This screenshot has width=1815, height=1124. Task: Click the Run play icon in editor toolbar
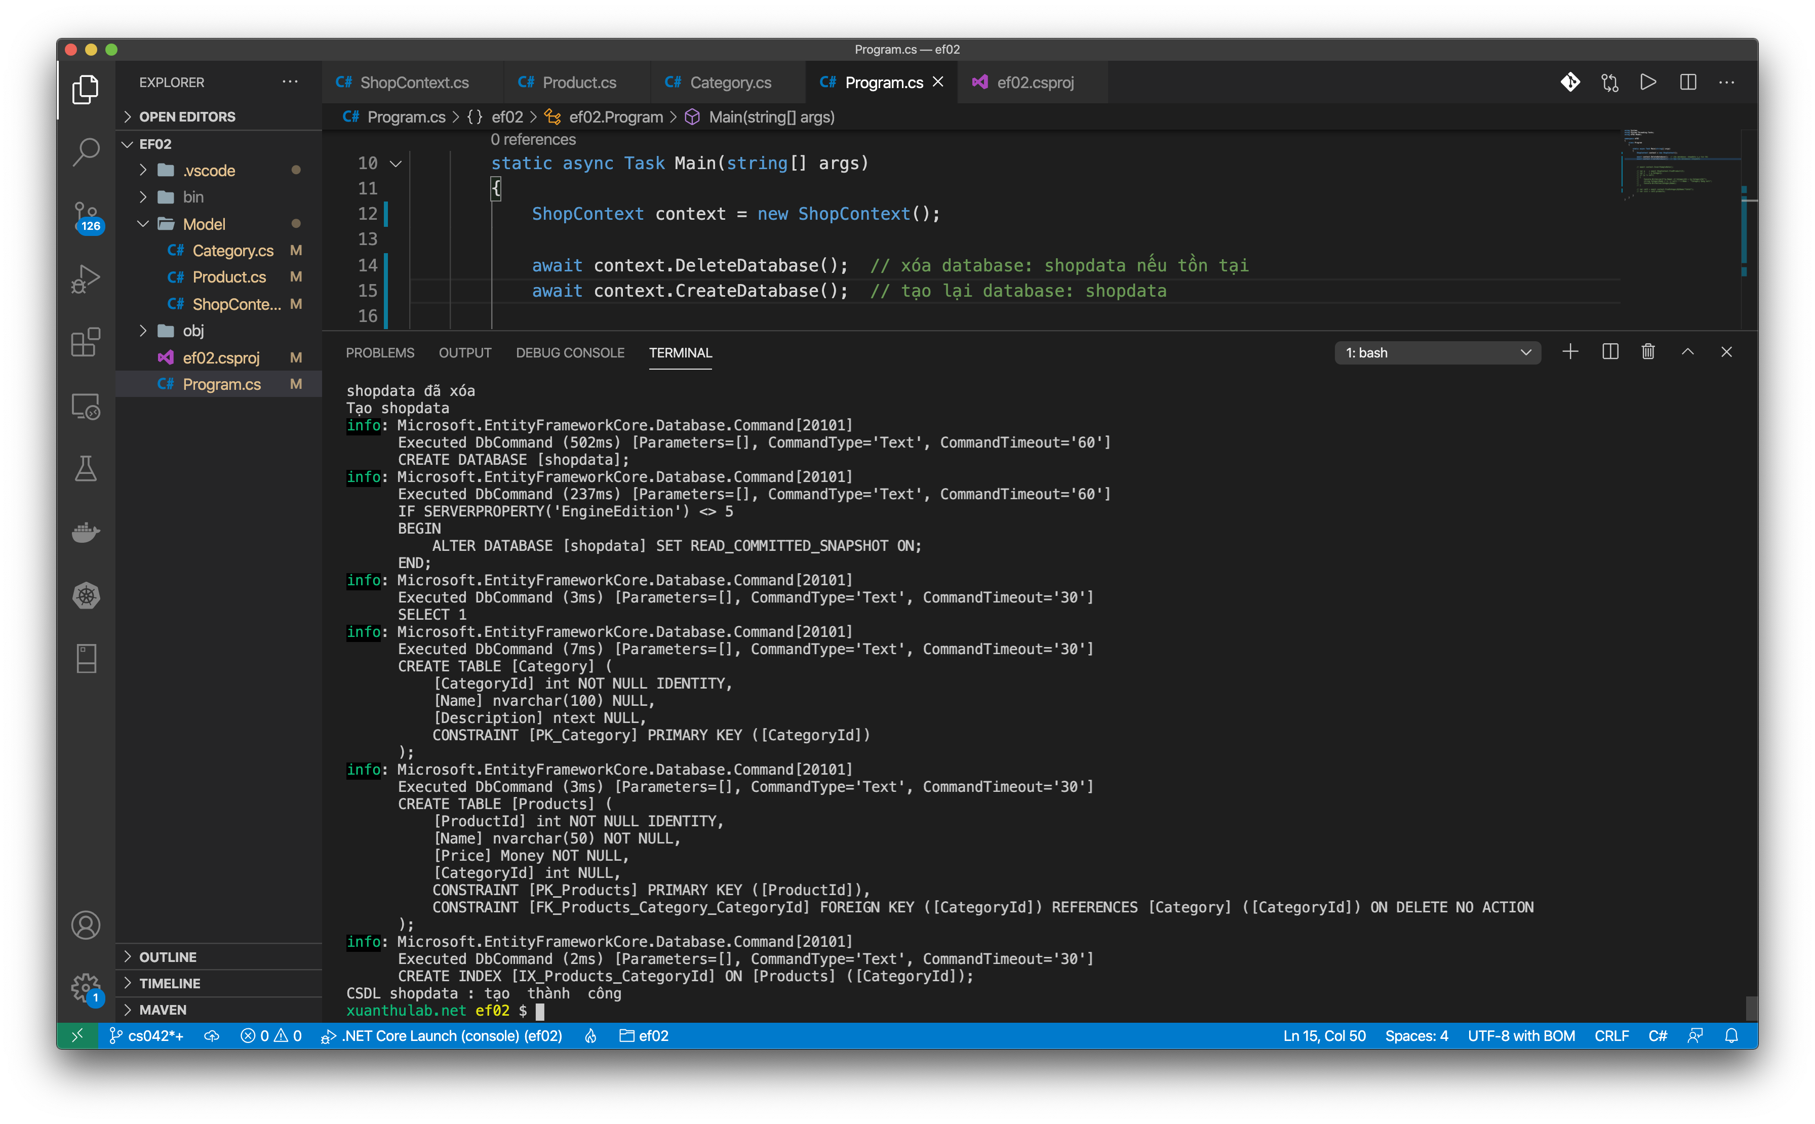(1648, 83)
